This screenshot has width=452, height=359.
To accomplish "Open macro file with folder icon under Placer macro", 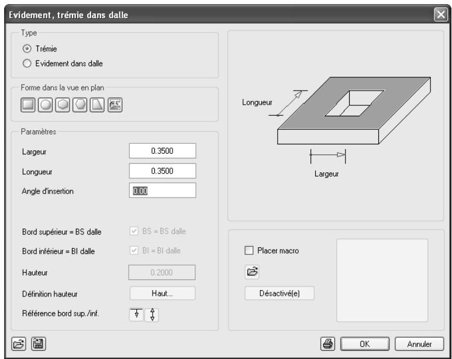I will 252,272.
